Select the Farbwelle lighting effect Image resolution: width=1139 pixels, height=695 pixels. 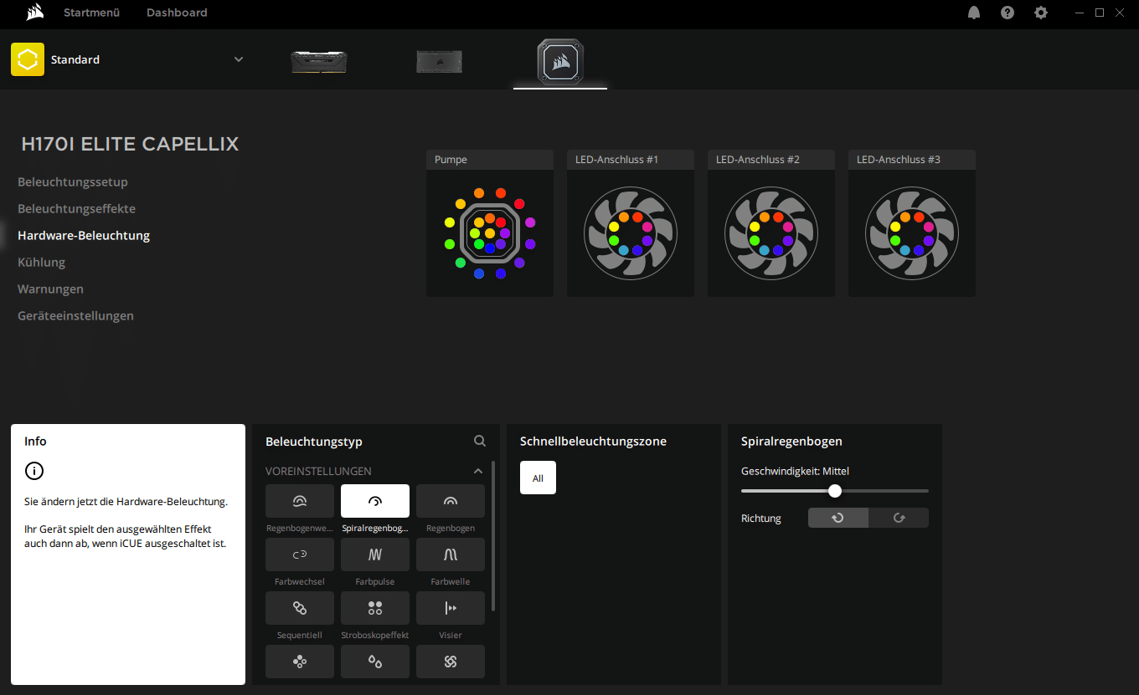[450, 554]
